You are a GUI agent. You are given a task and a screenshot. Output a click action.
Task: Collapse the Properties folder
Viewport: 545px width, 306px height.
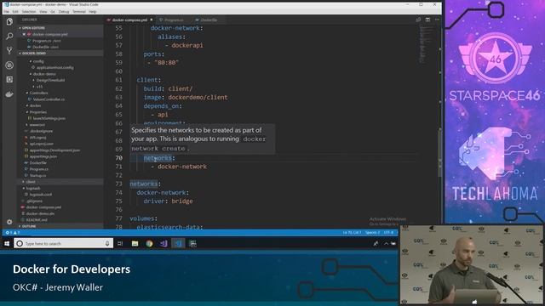37,112
